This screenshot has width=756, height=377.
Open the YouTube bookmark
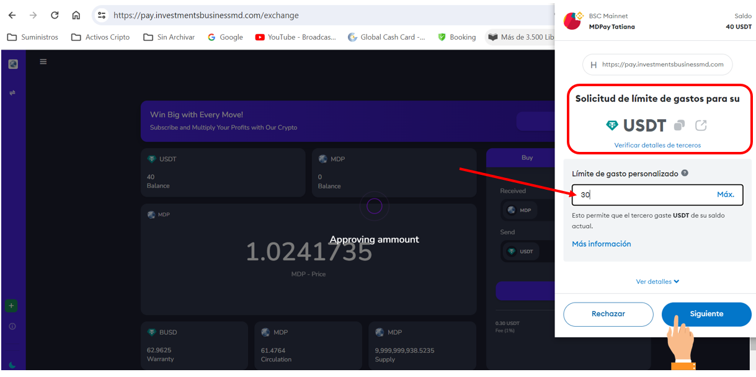click(295, 37)
